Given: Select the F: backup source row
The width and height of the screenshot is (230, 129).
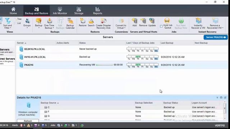Looking at the screenshot, I should tap(132, 112).
